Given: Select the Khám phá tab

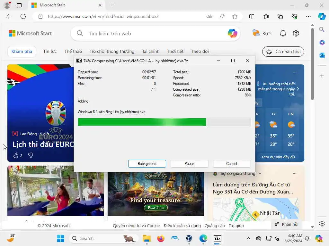Looking at the screenshot, I should [22, 52].
